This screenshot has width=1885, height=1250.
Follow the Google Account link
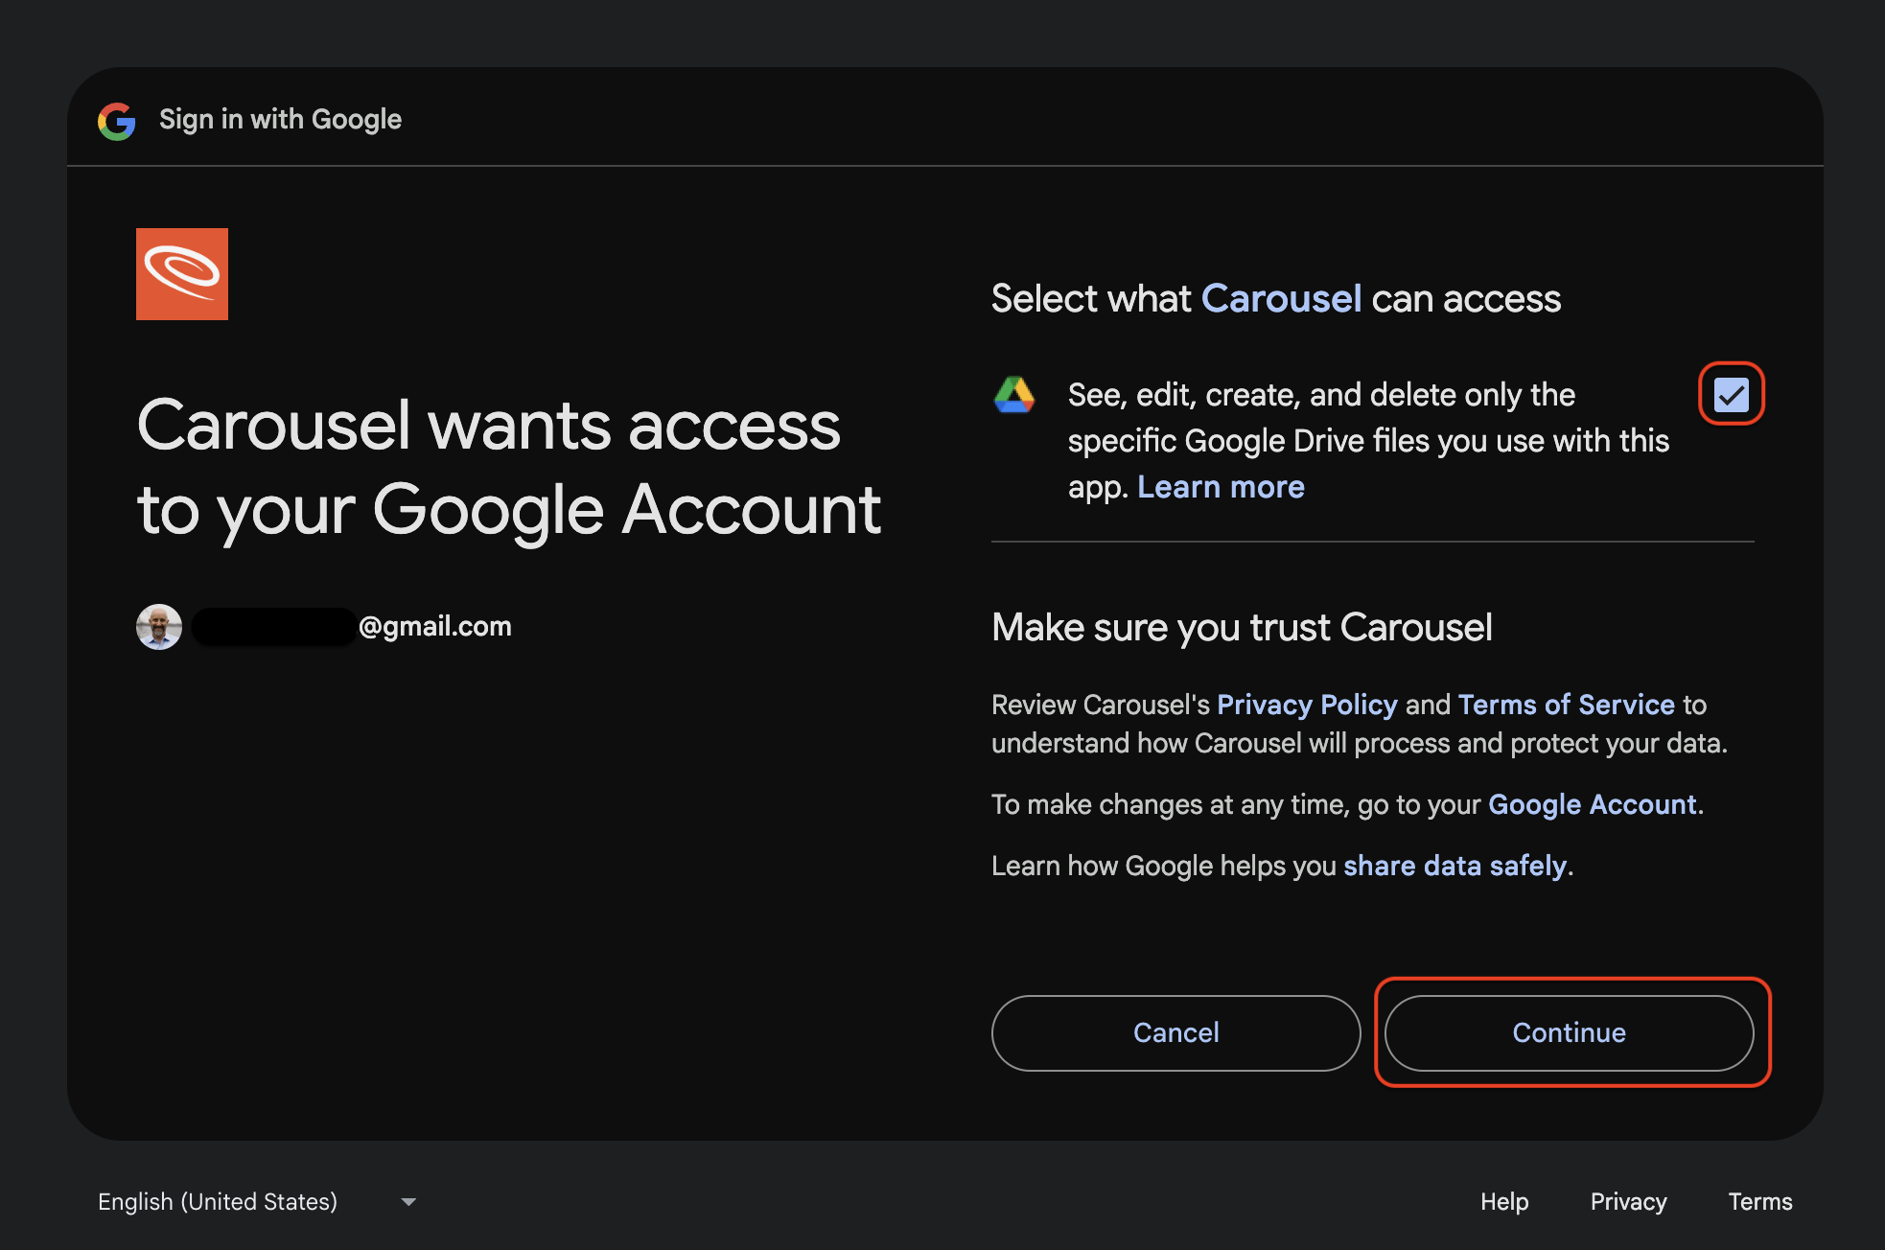[x=1593, y=804]
